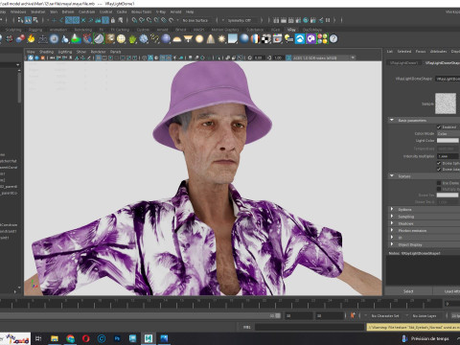The height and width of the screenshot is (345, 460).
Task: Create a V-Ray sphere light from the glowing orb icon
Action: 199,39
